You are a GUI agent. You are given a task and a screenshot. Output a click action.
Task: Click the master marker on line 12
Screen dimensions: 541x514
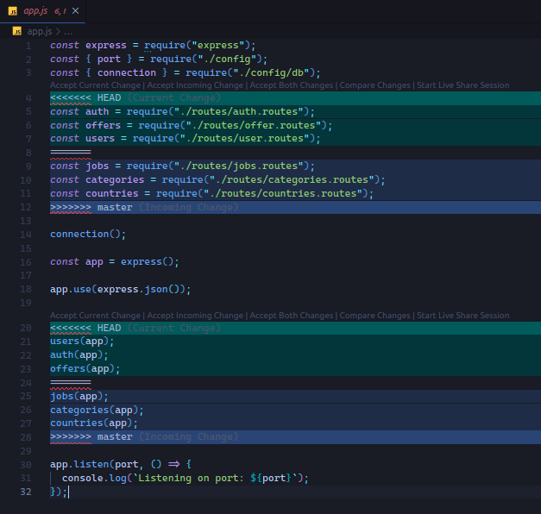coord(115,207)
